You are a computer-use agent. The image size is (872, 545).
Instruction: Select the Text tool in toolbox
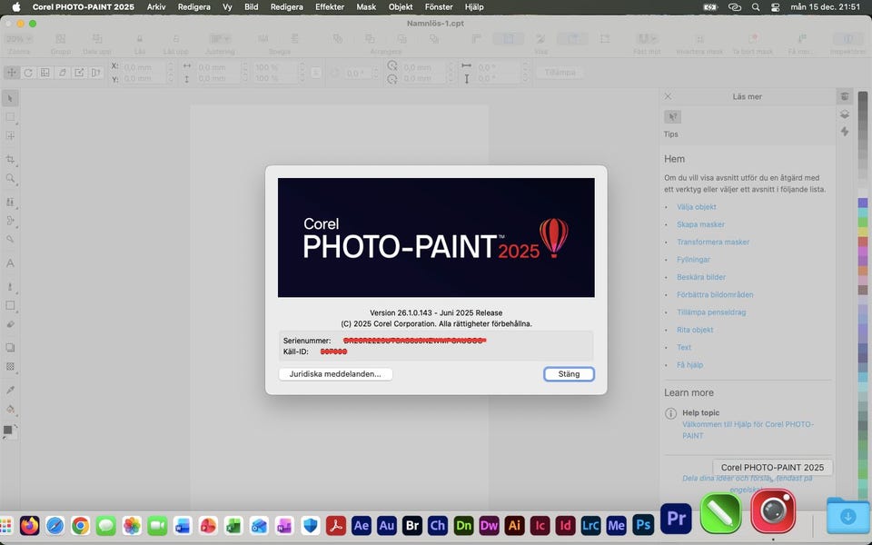point(11,263)
